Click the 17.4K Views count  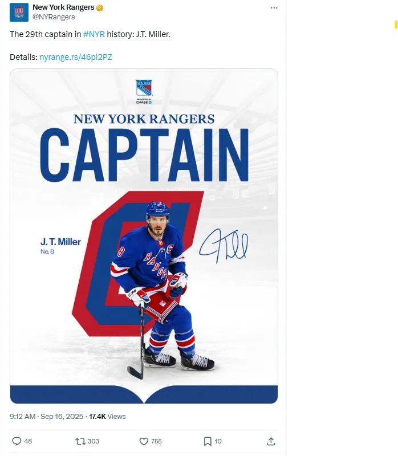(x=107, y=417)
